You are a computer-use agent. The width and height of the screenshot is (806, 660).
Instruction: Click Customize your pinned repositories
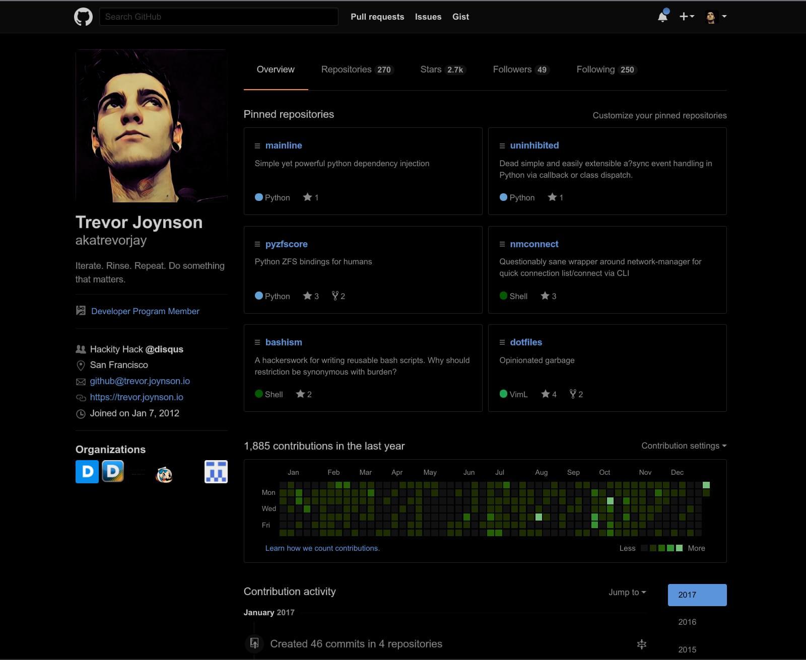coord(659,115)
